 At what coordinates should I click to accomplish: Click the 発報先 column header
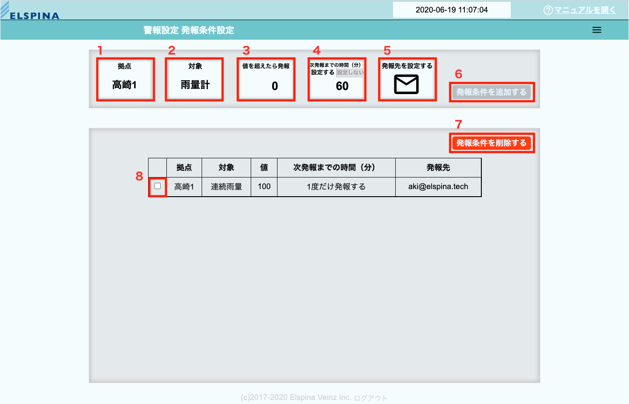438,168
